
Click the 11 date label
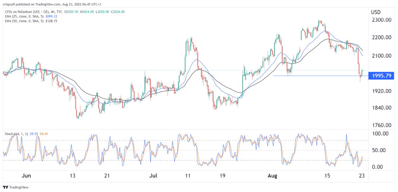tap(188, 176)
